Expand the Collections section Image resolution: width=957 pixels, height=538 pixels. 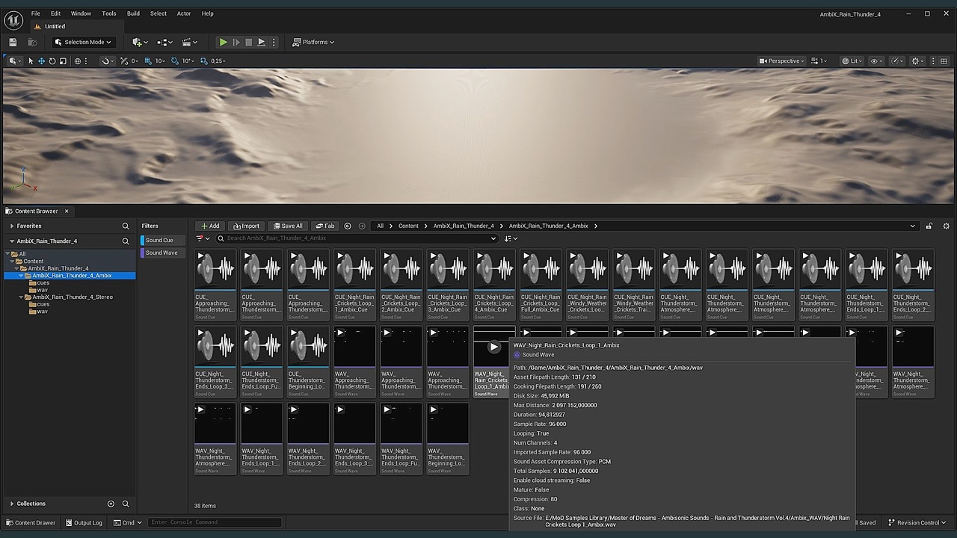click(x=12, y=504)
